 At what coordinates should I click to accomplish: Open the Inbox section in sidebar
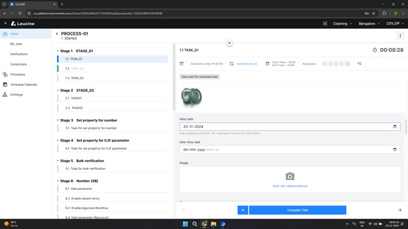(26, 34)
